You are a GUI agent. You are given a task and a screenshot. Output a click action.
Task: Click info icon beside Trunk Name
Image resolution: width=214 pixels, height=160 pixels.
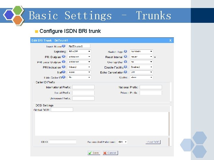[64, 46]
